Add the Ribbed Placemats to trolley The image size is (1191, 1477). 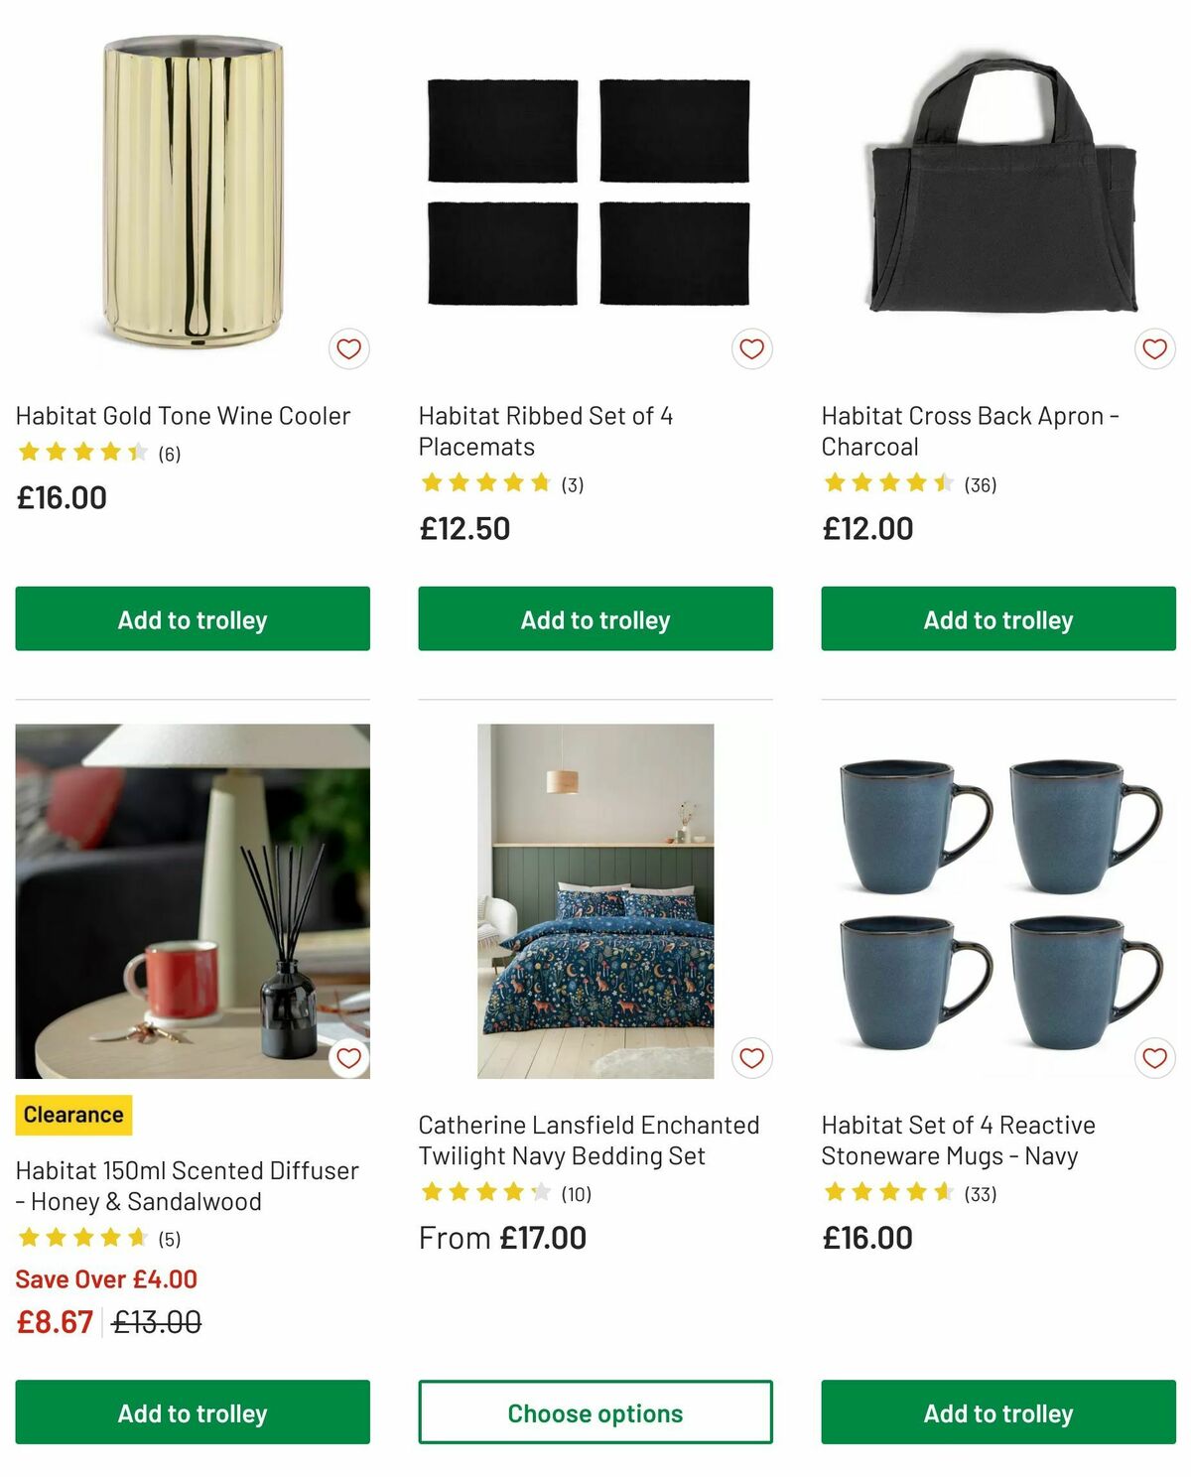point(596,618)
